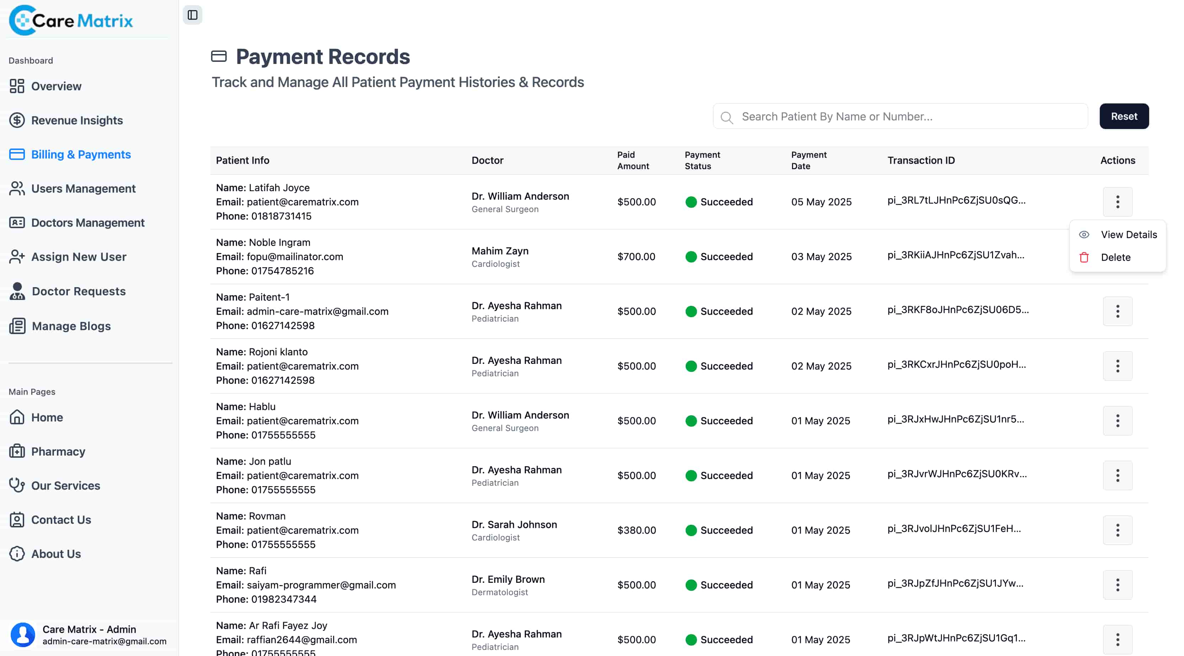This screenshot has height=656, width=1184.
Task: Click the Payment Date column header
Action: pos(809,160)
